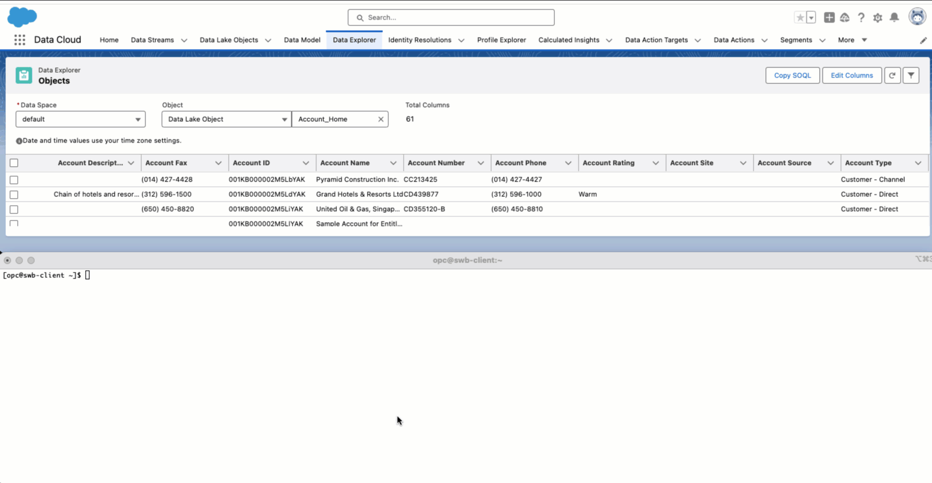Open the user profile avatar
Viewport: 932px width, 483px height.
[x=917, y=17]
